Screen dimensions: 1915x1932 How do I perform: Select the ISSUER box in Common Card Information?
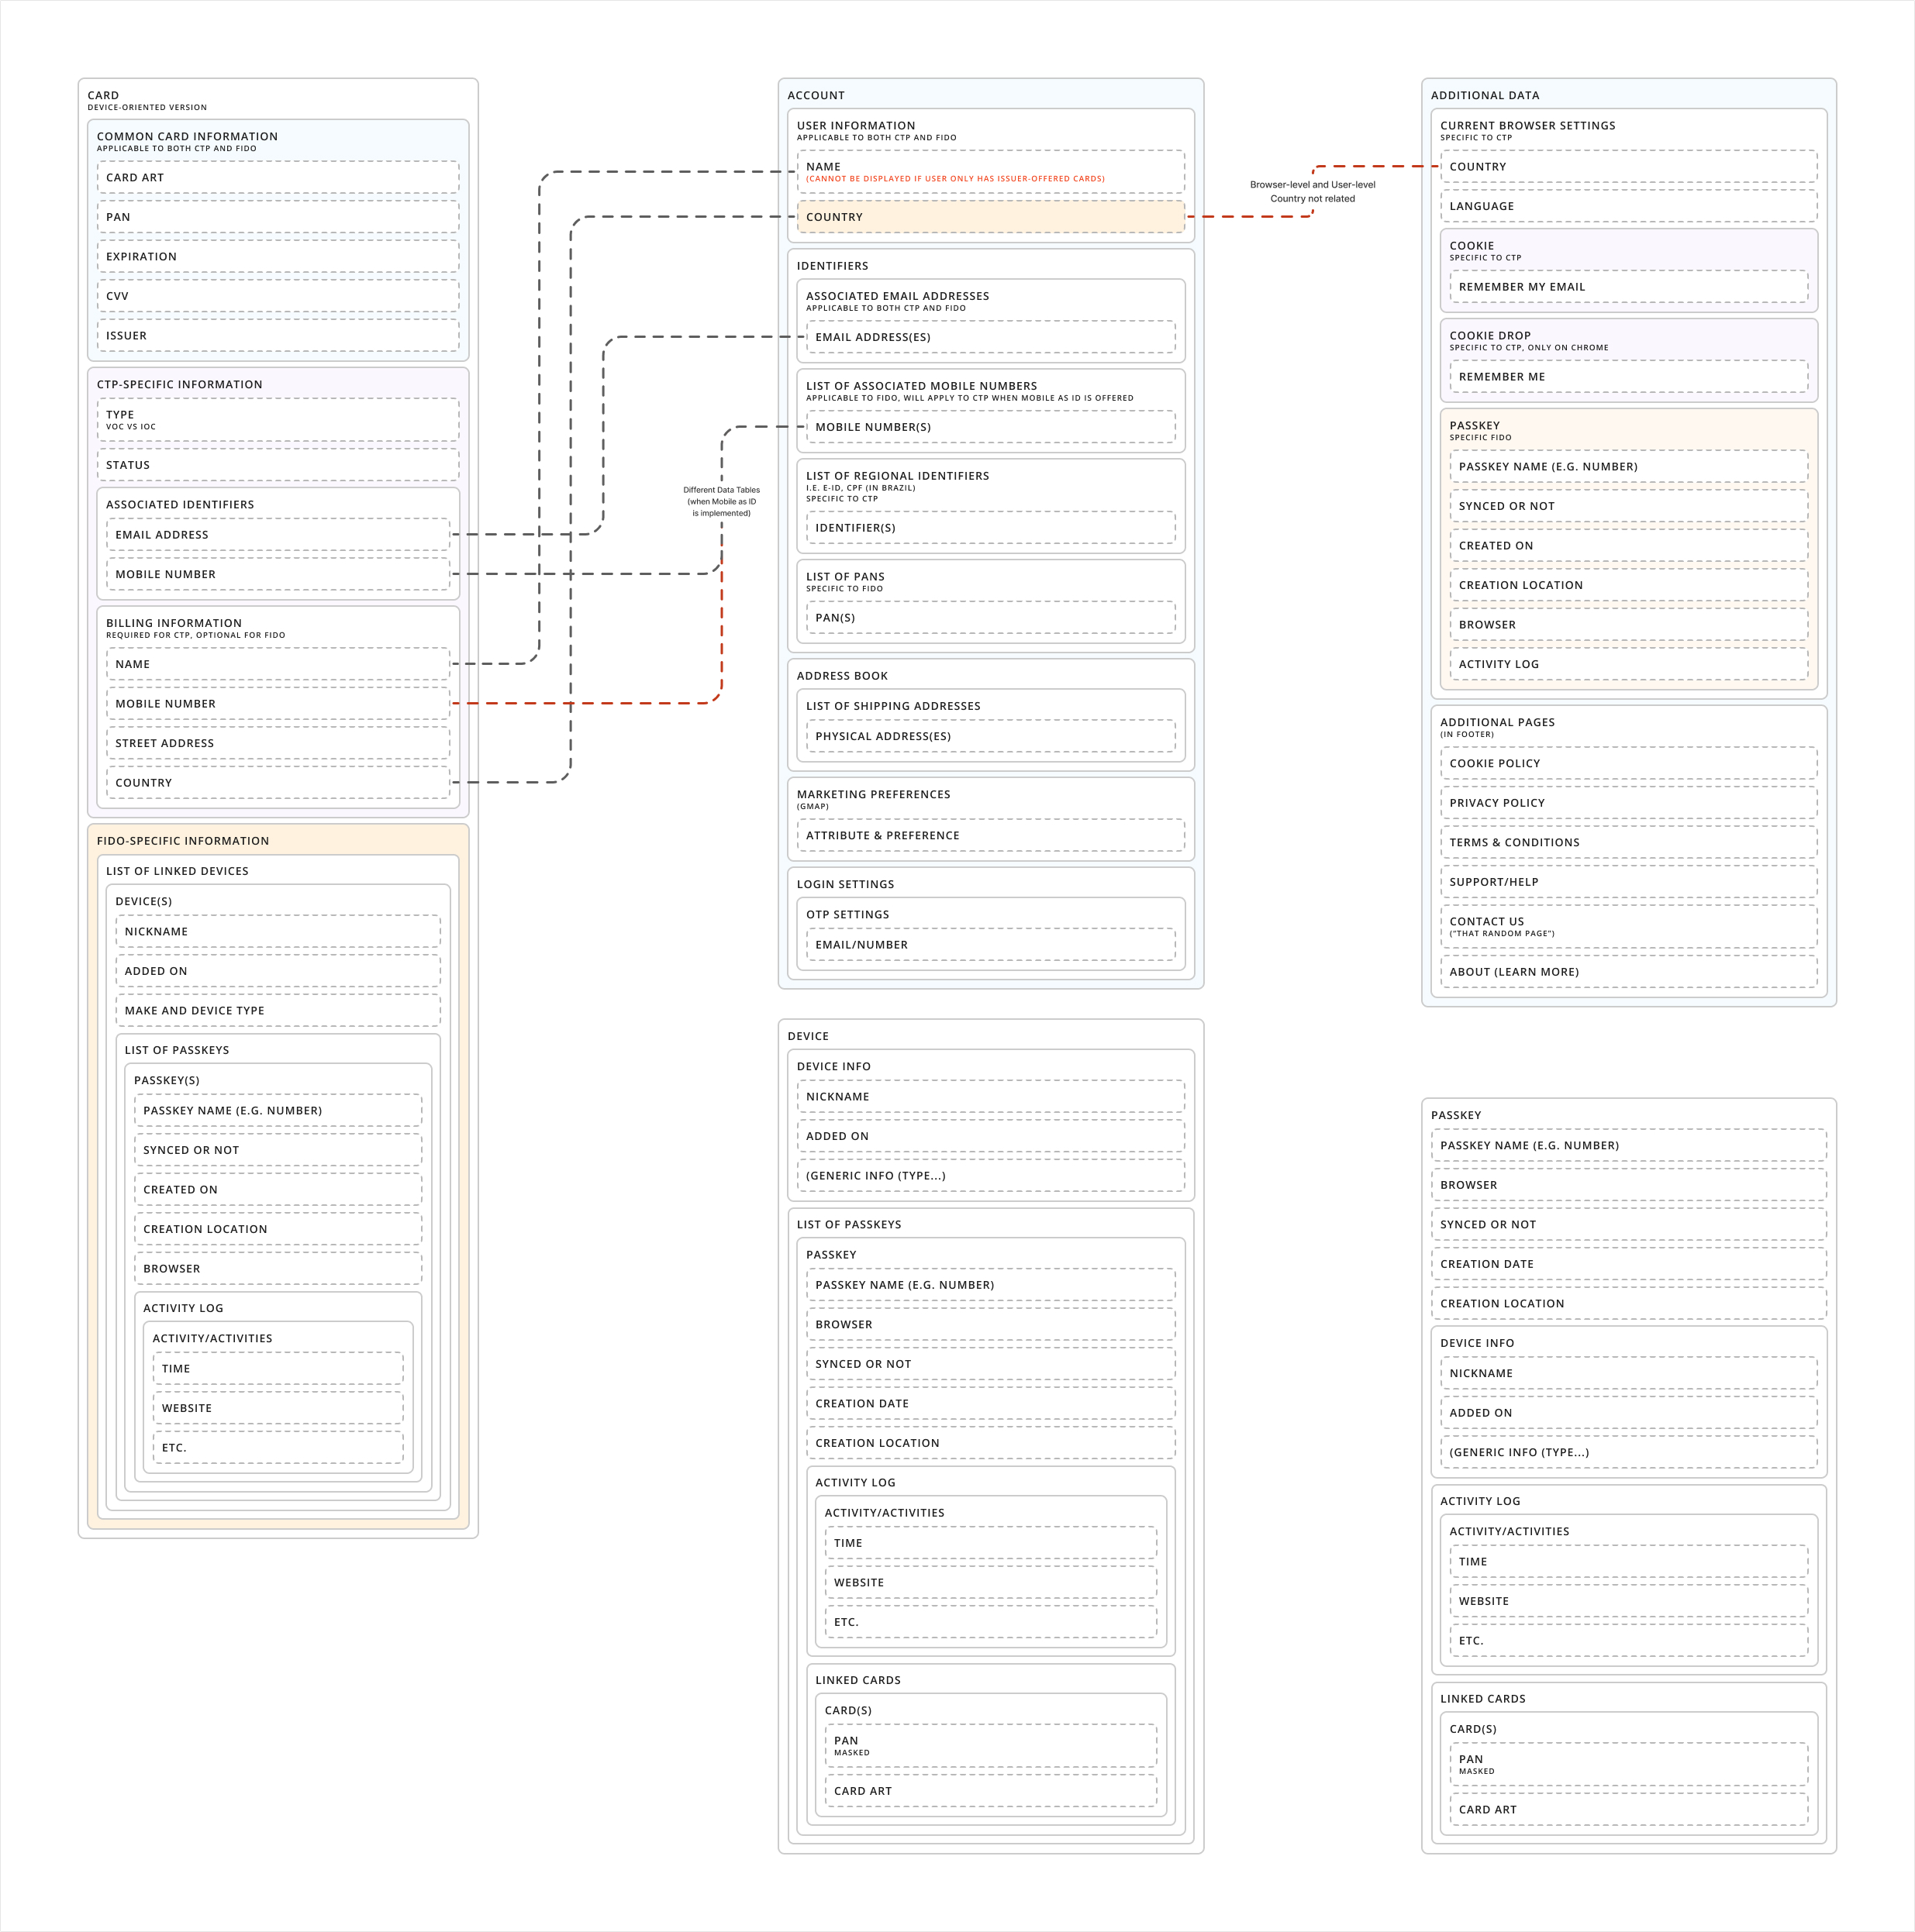(x=278, y=336)
